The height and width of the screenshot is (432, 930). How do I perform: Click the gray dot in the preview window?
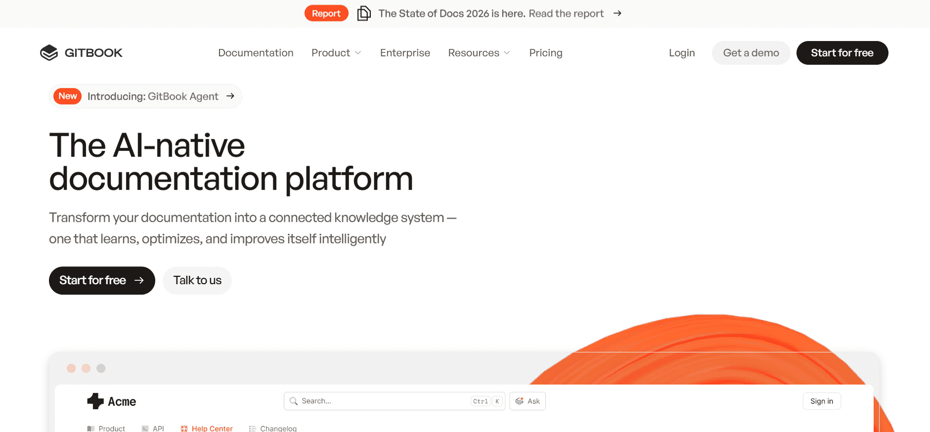(101, 368)
